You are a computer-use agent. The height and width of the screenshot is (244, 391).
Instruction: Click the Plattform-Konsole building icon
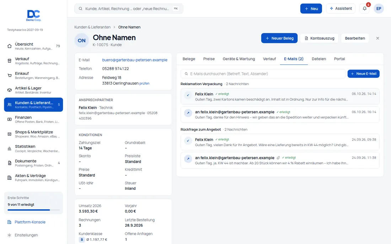pyautogui.click(x=9, y=222)
